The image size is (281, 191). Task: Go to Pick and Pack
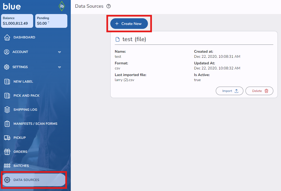pos(26,96)
